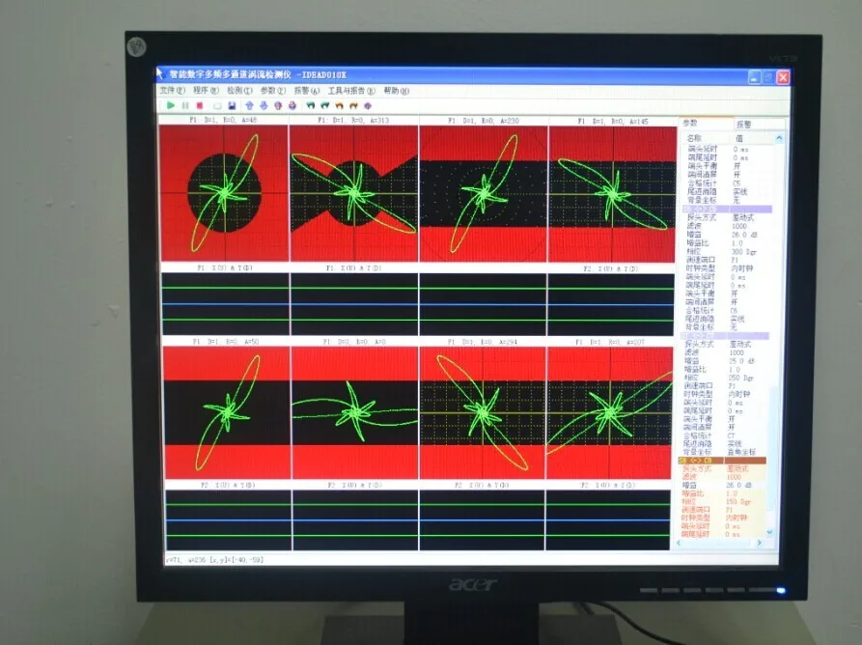Click the green Start detection play icon

[171, 104]
